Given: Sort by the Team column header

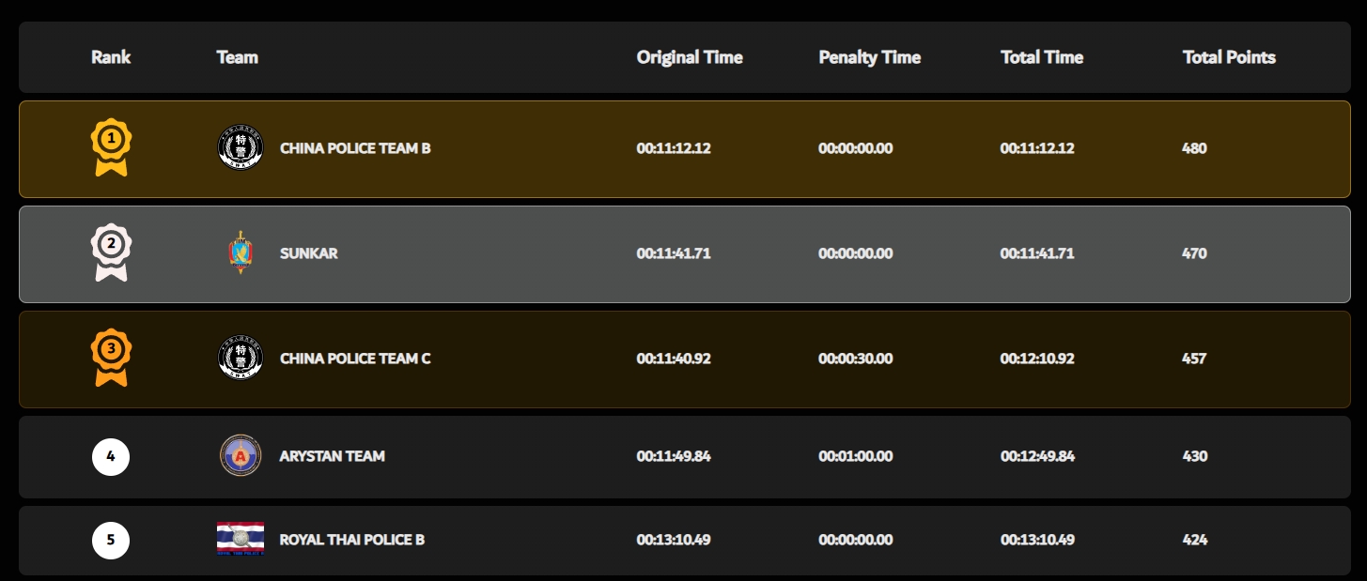Looking at the screenshot, I should pos(237,57).
